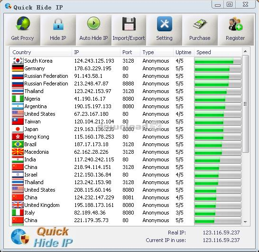Click port 8888 in the list
259x252 pixels.
pos(128,84)
